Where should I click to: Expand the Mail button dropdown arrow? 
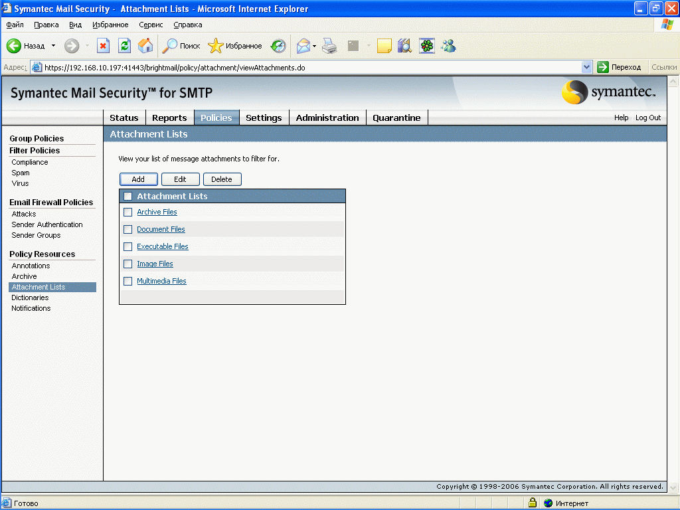coord(314,46)
